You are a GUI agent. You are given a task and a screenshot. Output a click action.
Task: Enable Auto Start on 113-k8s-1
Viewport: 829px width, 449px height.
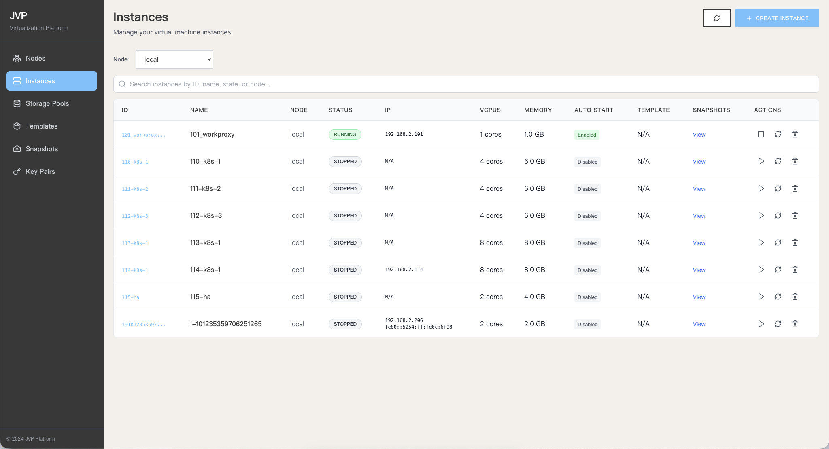coord(587,243)
